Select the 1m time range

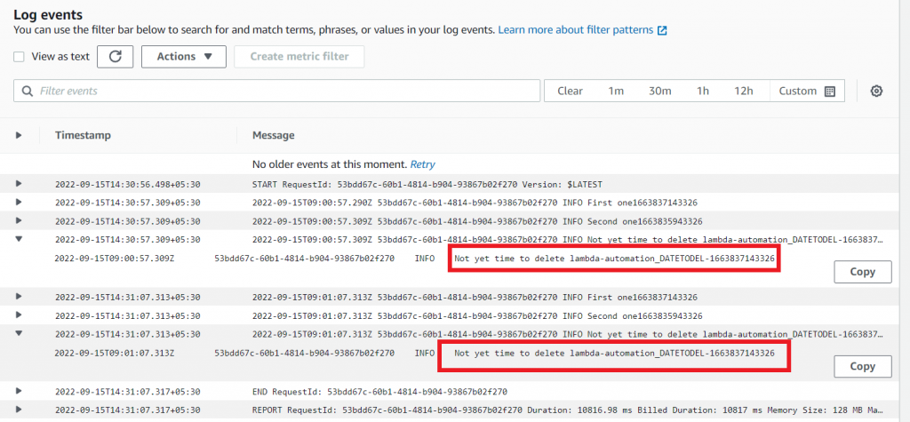point(616,91)
